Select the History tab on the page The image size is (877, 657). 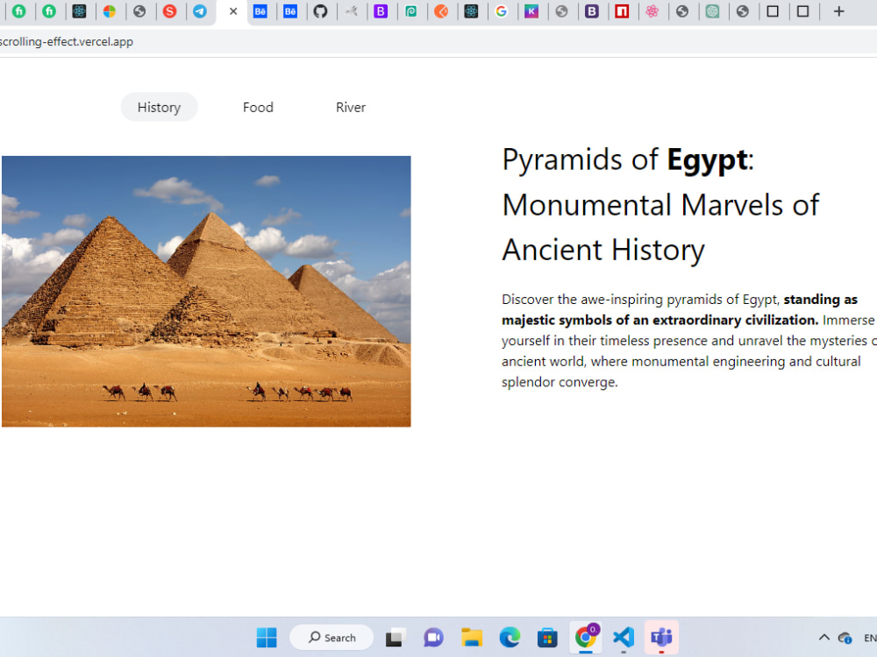[x=159, y=107]
